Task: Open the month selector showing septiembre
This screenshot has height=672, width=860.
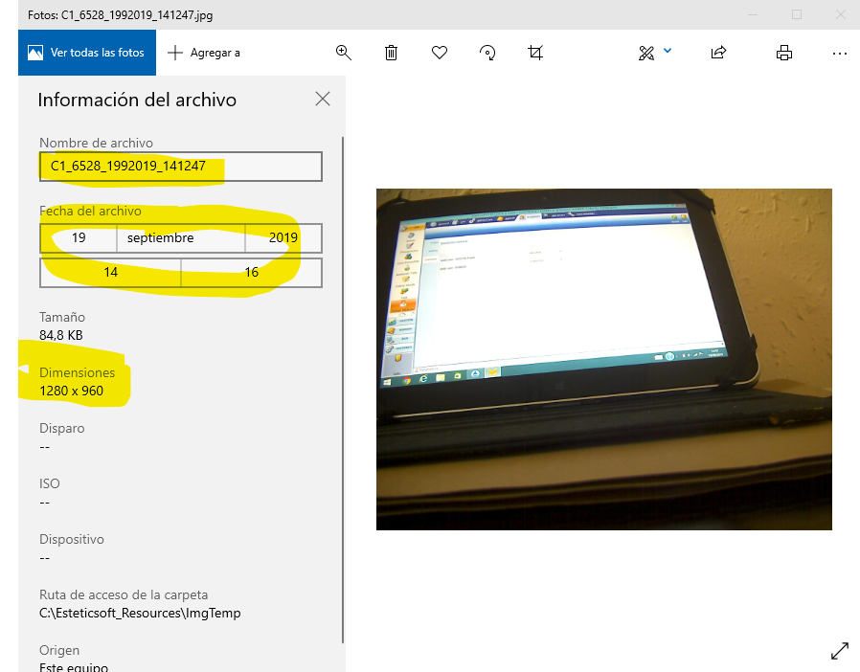Action: coord(180,237)
